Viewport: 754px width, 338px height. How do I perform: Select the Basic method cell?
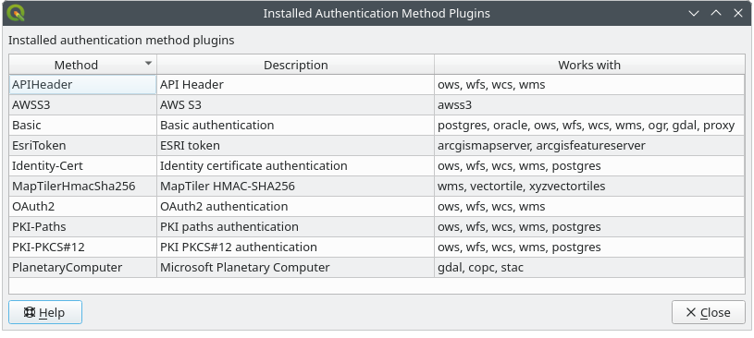(x=82, y=126)
